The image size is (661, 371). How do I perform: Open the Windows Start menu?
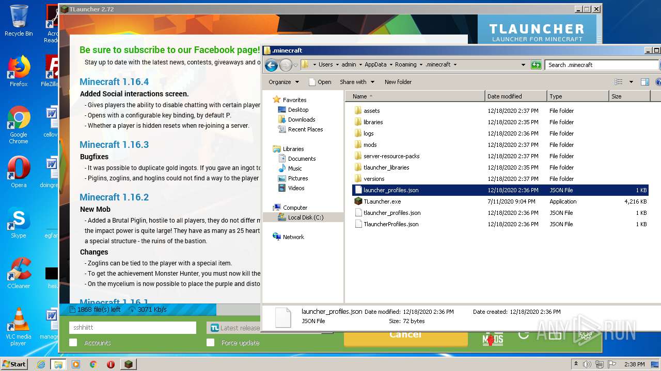tap(14, 364)
